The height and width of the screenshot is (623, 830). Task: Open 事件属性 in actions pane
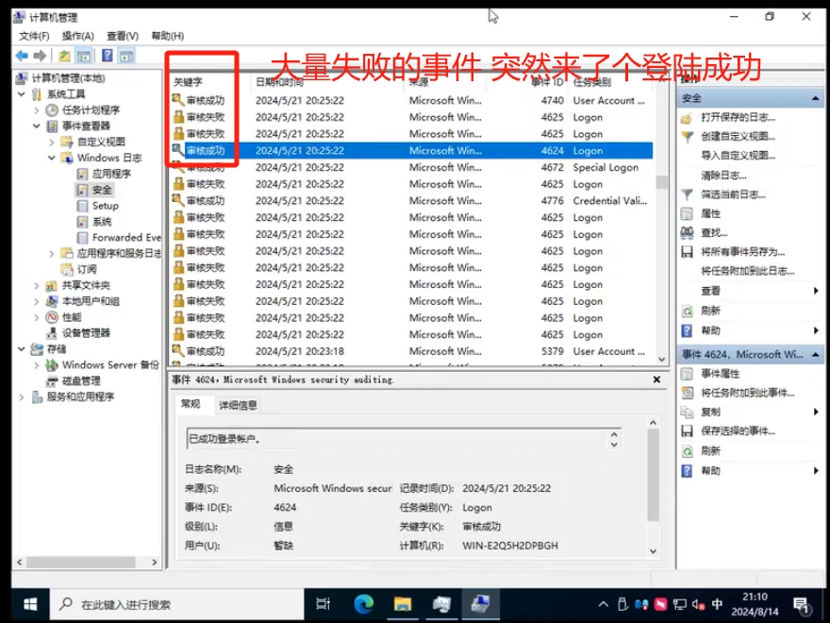point(721,374)
